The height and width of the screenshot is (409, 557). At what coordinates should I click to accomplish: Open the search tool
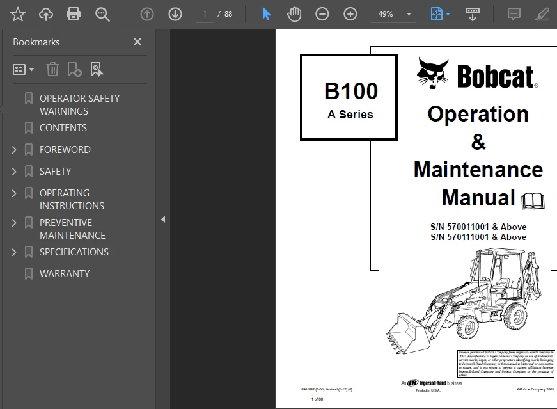(x=102, y=13)
